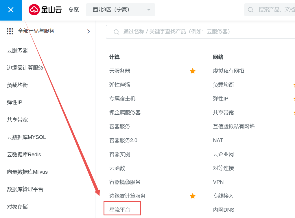This screenshot has width=295, height=218.
Task: Select 云数据库MYSQL in sidebar
Action: (26, 137)
